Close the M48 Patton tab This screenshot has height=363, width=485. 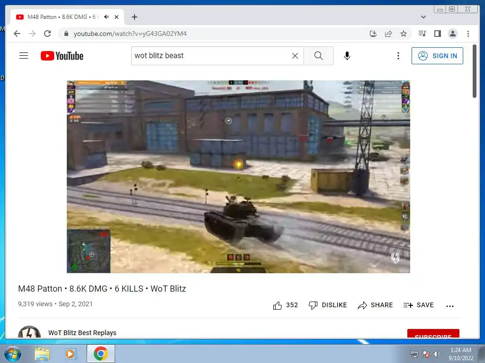coord(117,17)
